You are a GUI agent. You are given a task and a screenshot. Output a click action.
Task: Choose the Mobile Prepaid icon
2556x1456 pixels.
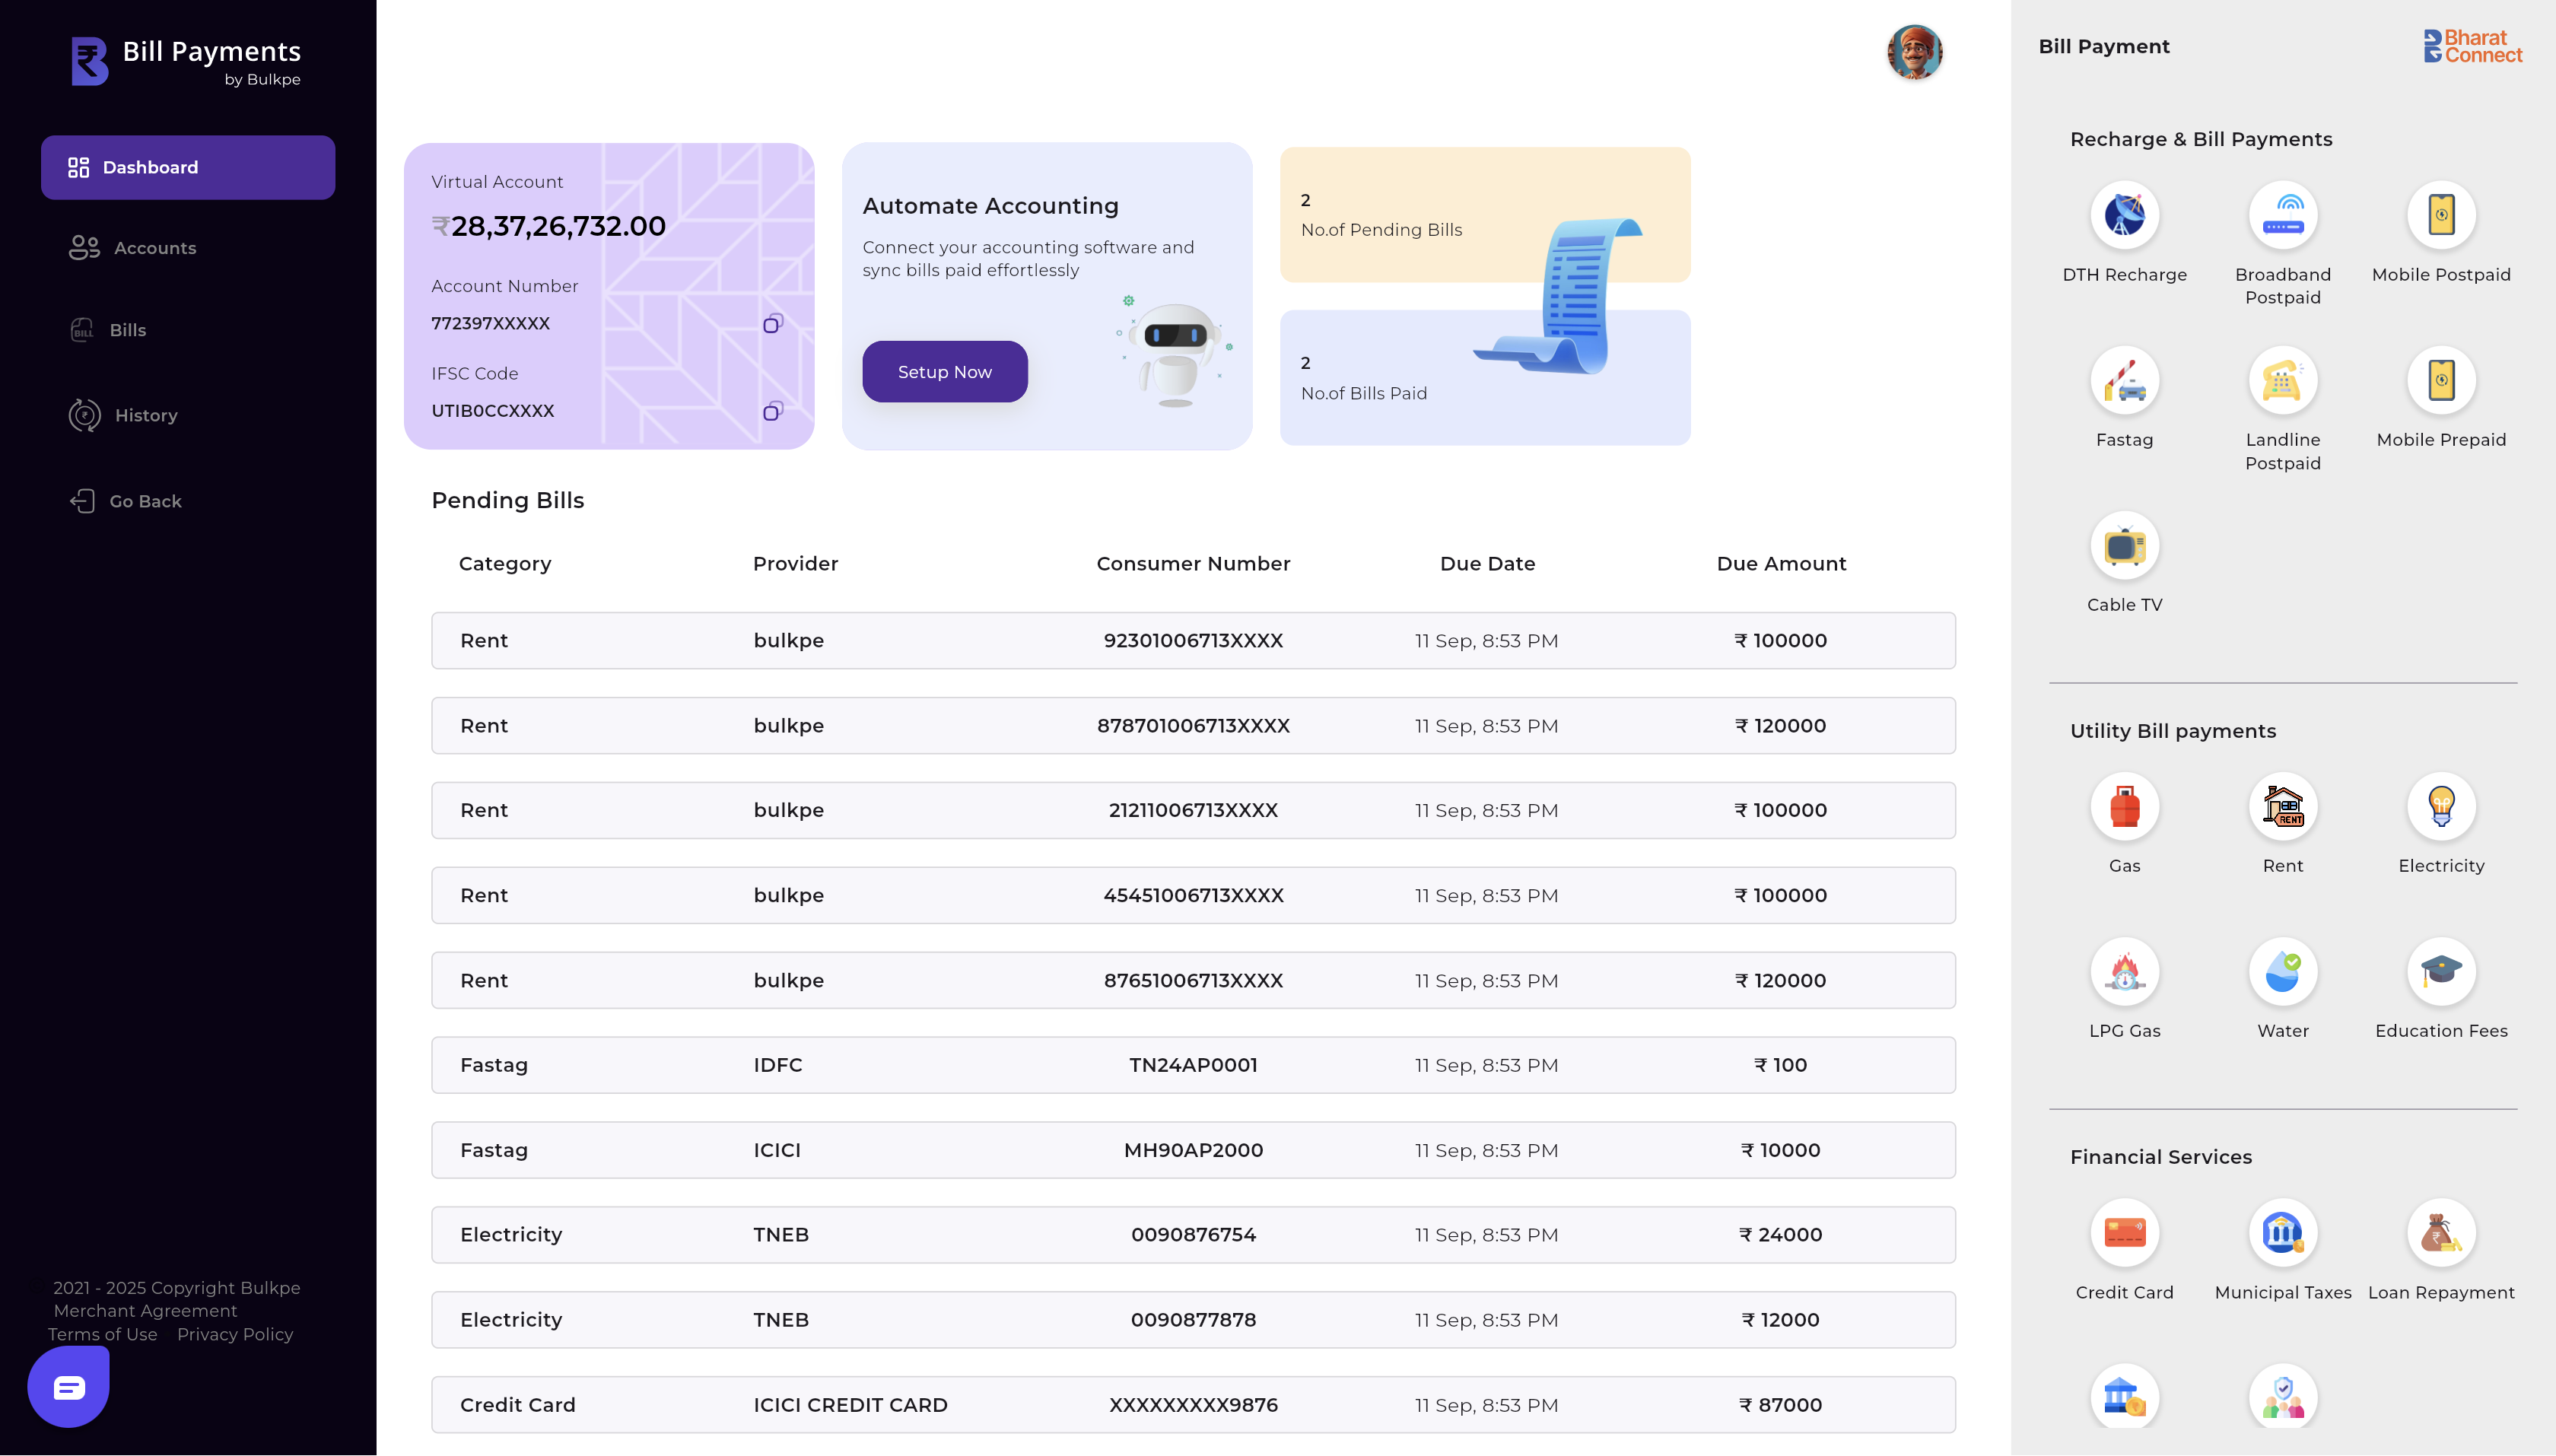click(x=2441, y=380)
